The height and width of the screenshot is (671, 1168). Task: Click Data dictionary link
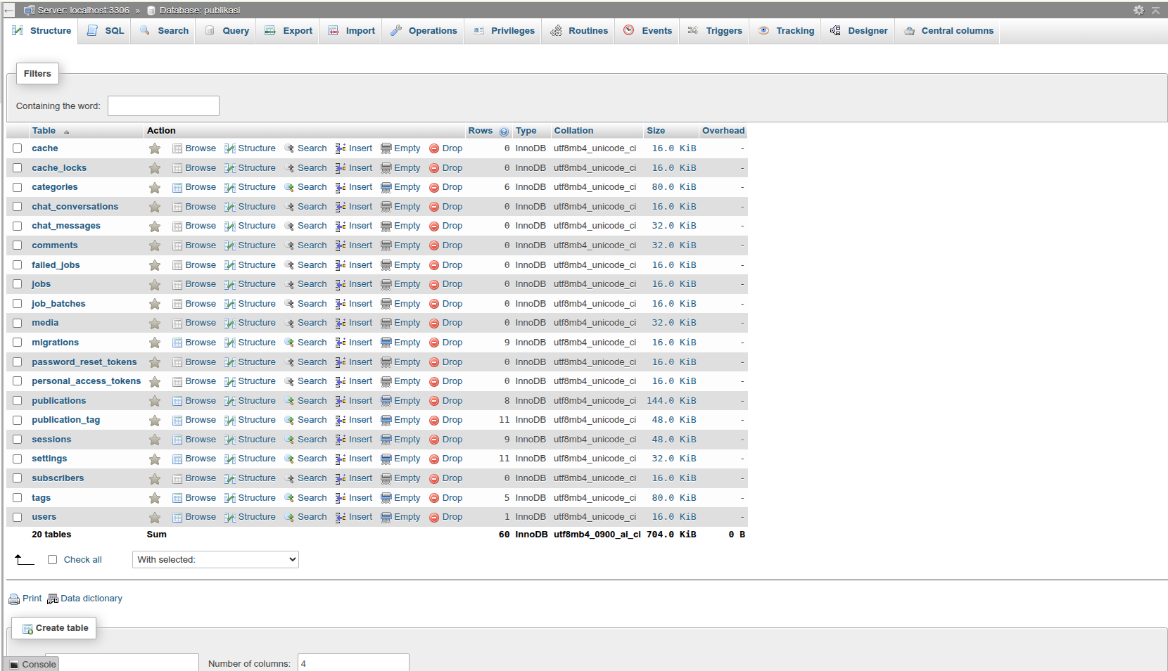click(x=91, y=599)
